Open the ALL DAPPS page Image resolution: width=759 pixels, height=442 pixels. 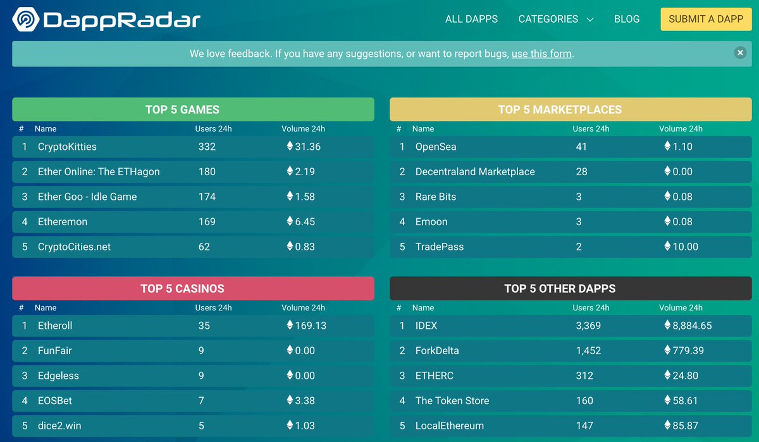471,19
